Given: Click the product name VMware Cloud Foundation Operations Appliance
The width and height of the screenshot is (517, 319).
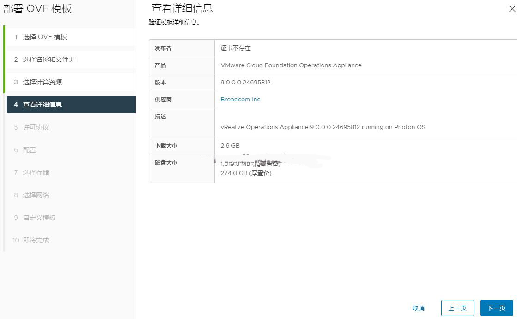Looking at the screenshot, I should point(291,65).
